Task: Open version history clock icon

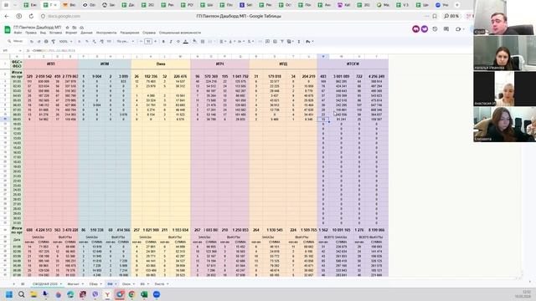Action: pyautogui.click(x=435, y=29)
